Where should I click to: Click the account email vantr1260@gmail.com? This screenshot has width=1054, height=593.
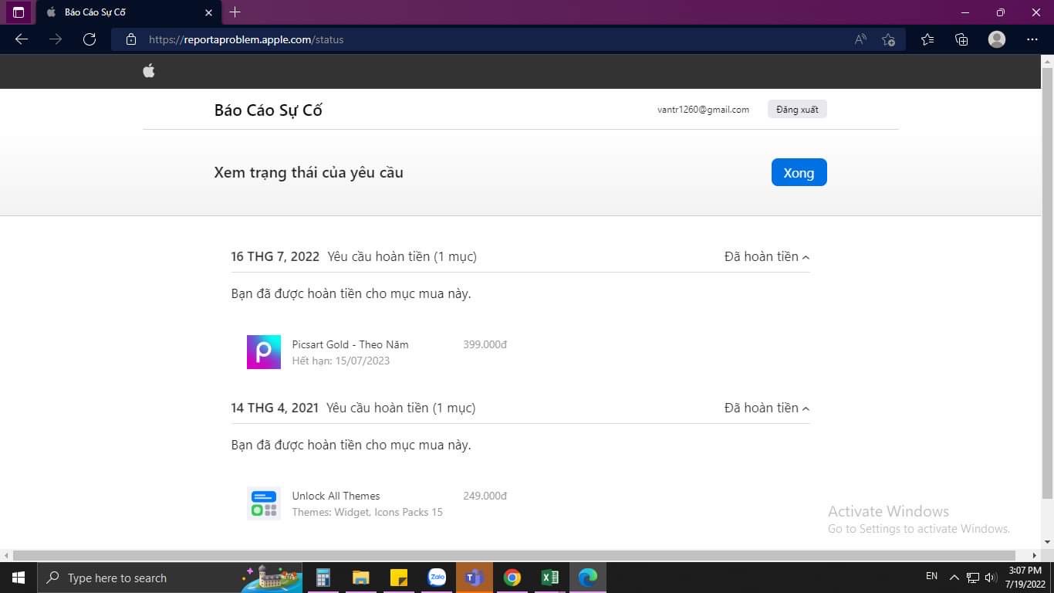[703, 110]
